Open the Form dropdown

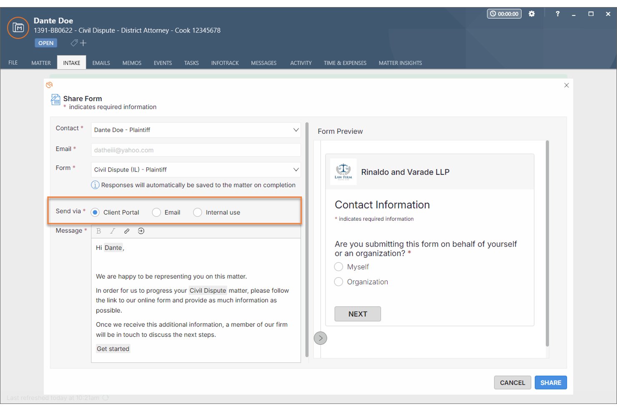196,169
